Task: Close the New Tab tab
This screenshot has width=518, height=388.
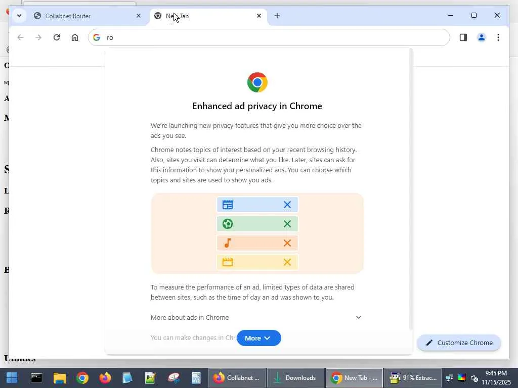Action: (x=259, y=16)
